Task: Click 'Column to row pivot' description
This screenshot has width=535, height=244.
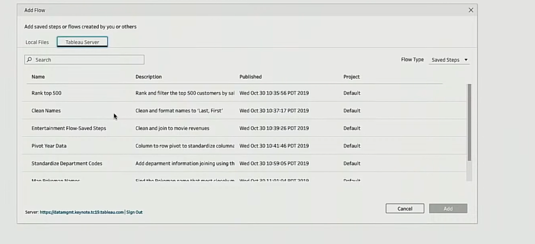Action: point(185,146)
